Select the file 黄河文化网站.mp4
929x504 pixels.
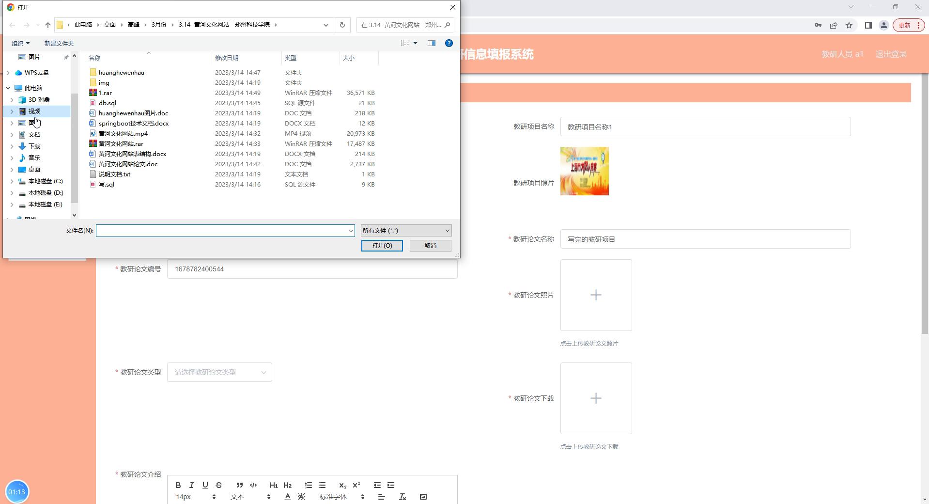pos(123,134)
